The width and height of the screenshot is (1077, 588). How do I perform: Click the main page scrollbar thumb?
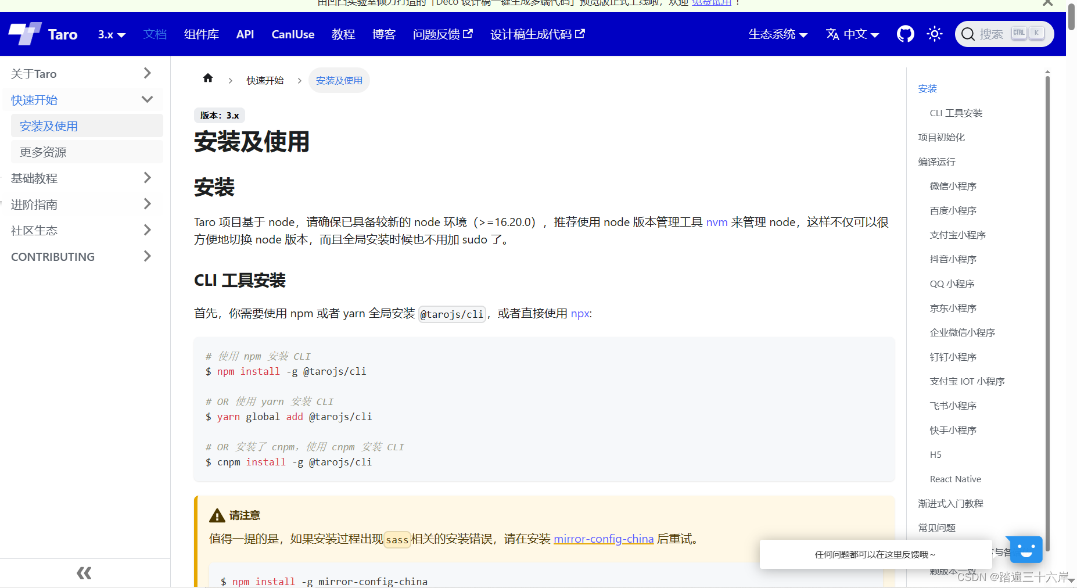coord(1071,16)
